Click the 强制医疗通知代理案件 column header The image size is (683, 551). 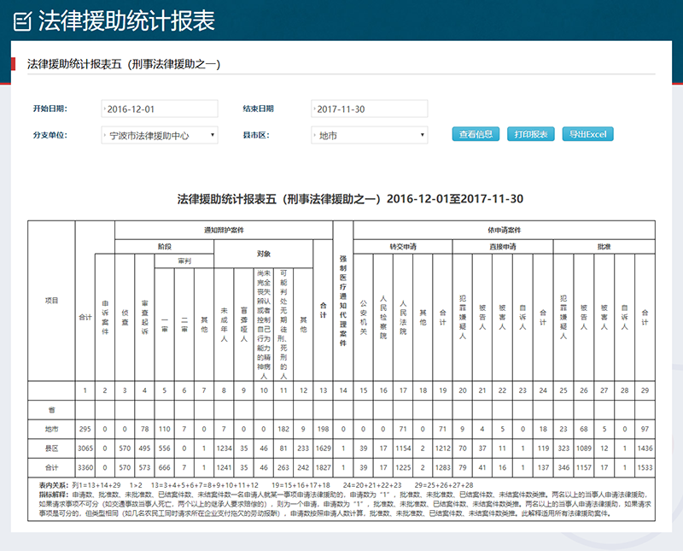pyautogui.click(x=343, y=301)
